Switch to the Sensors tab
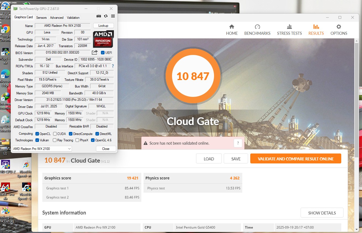Screen dimensions: 362x233 pyautogui.click(x=41, y=17)
